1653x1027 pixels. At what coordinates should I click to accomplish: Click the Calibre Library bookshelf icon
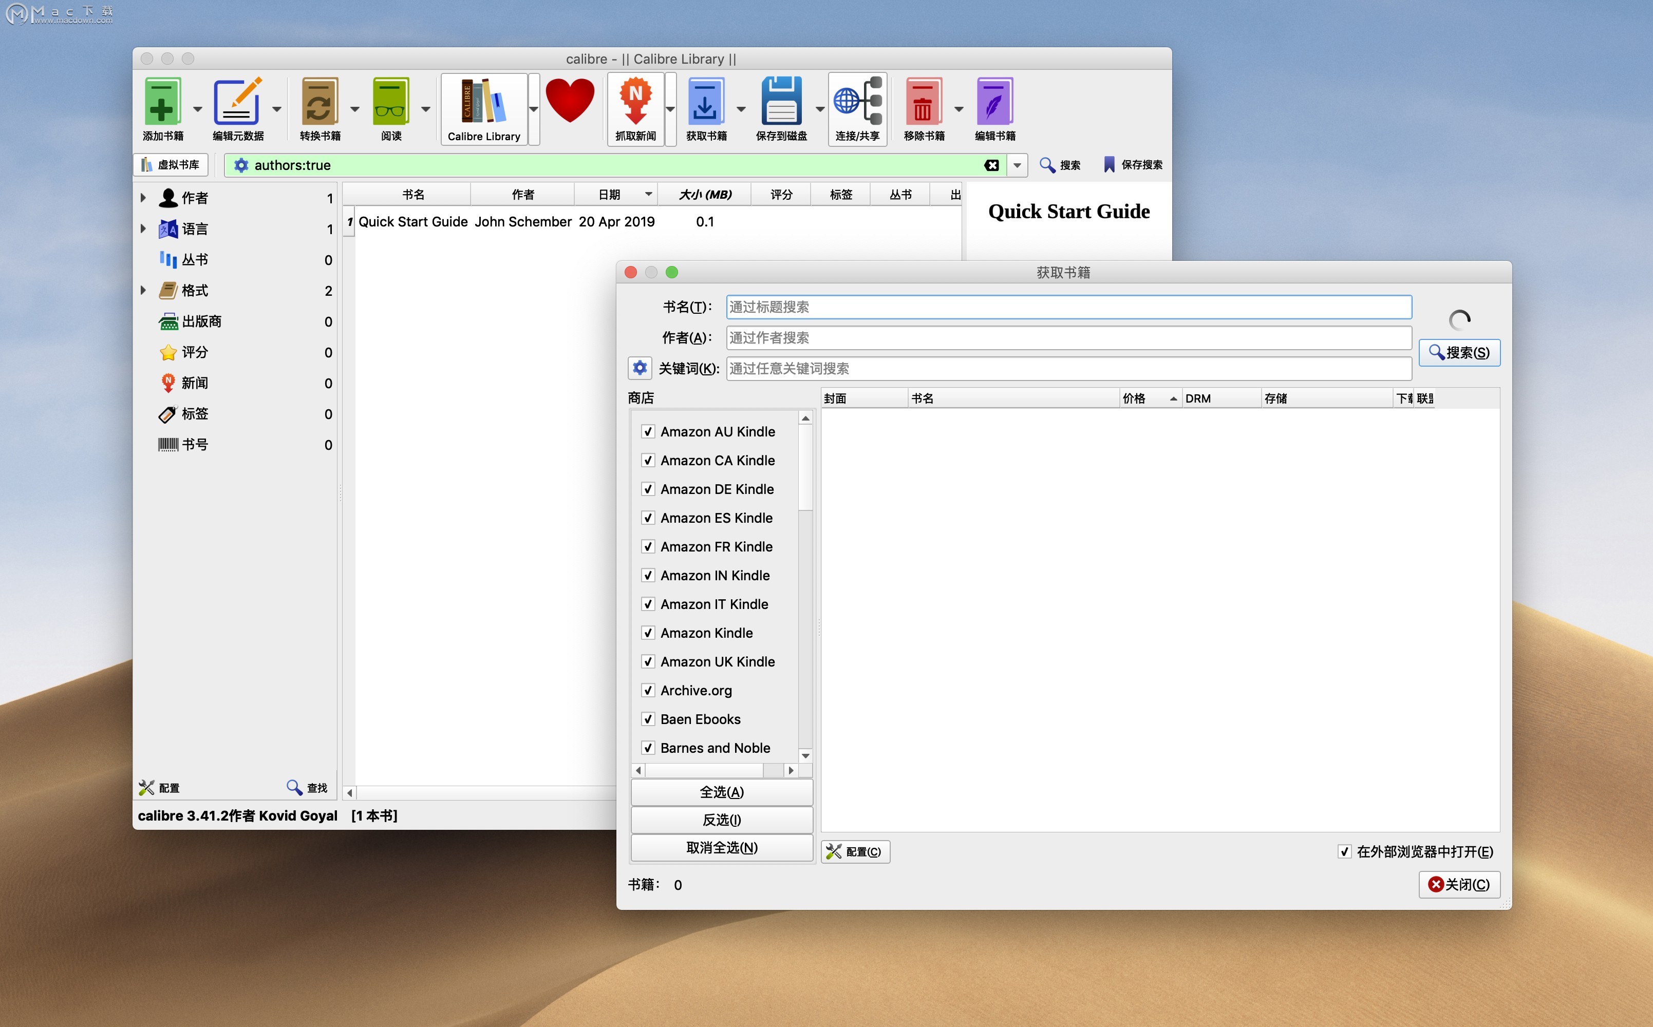tap(484, 101)
